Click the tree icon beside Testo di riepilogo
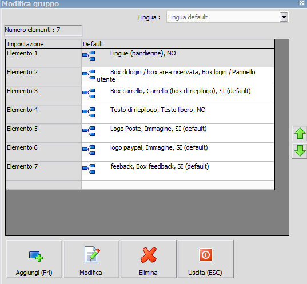This screenshot has height=284, width=307. pyautogui.click(x=89, y=113)
